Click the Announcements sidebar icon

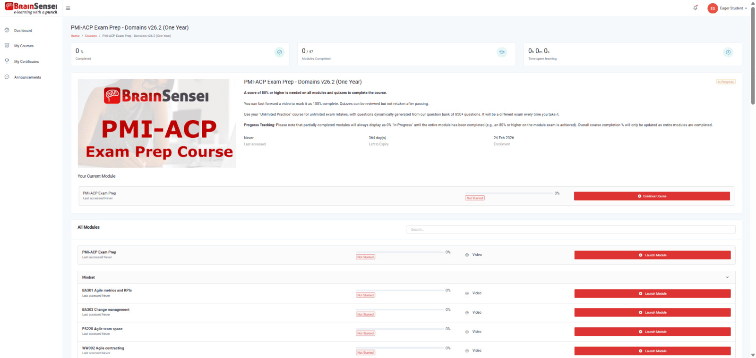[x=7, y=77]
